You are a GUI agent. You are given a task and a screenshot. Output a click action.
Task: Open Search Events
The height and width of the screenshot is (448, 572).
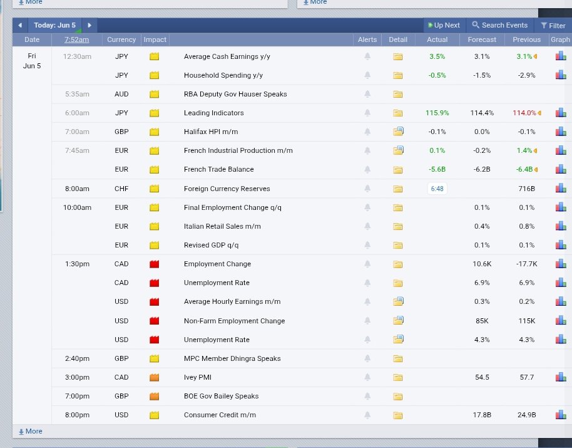click(x=500, y=25)
